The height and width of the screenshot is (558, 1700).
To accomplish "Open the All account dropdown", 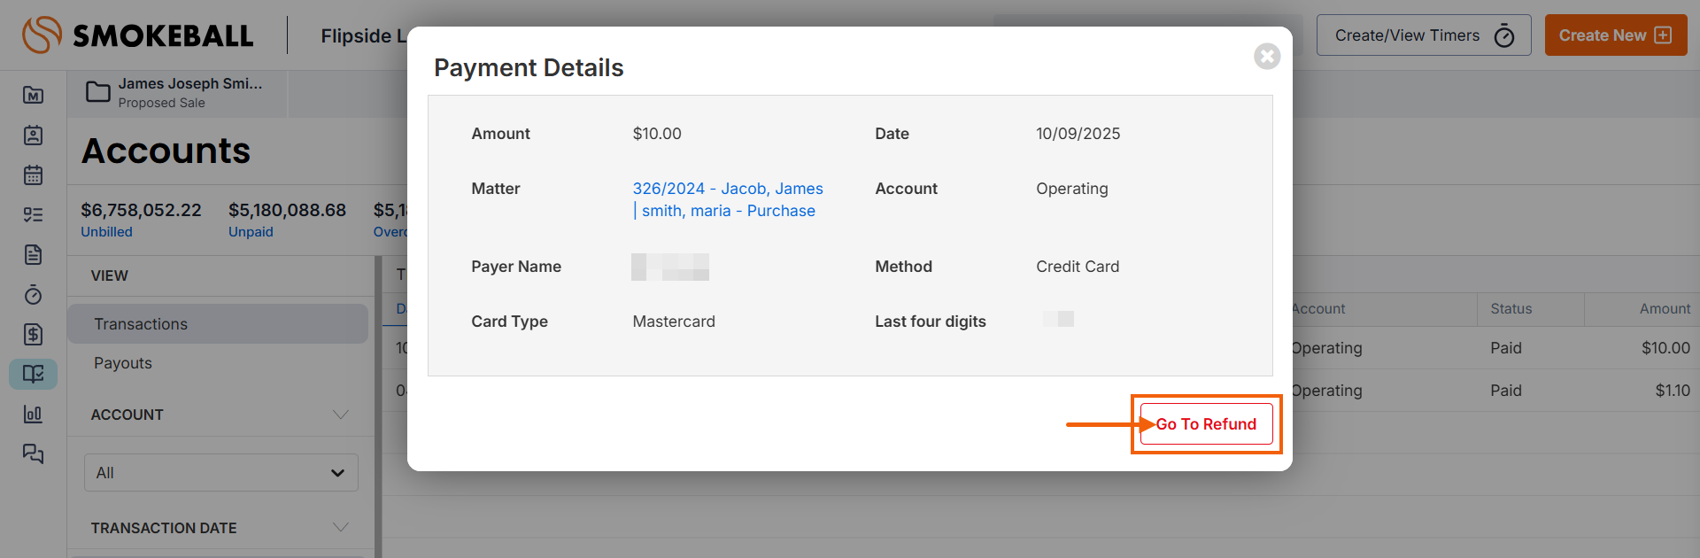I will tap(220, 473).
